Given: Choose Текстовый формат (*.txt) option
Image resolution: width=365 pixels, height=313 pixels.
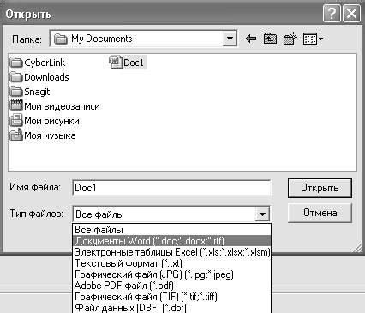Looking at the screenshot, I should pyautogui.click(x=171, y=263).
